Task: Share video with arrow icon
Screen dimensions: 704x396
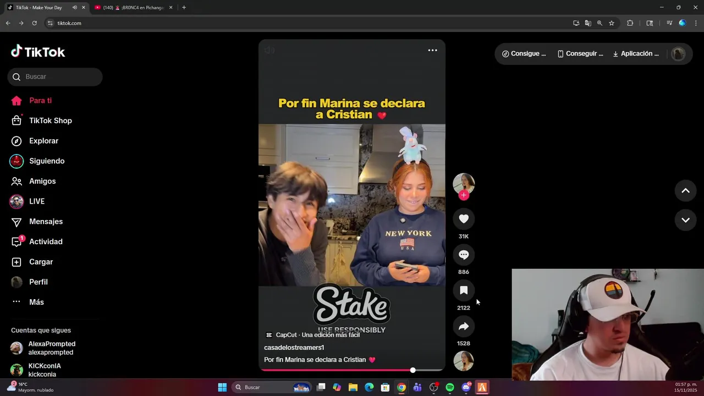Action: click(x=464, y=326)
